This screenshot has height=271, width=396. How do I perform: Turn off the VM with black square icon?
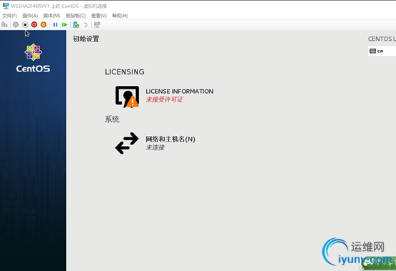[25, 24]
